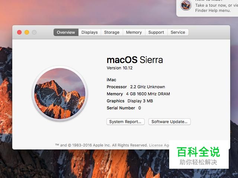Screen dimensions: 238x178
Task: Click the Serial Number '0' value
Action: pos(139,108)
